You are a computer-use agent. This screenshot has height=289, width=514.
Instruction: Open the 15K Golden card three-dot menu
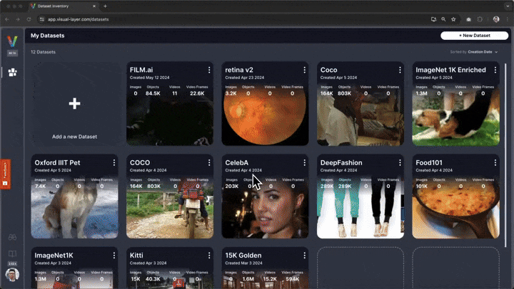(305, 256)
